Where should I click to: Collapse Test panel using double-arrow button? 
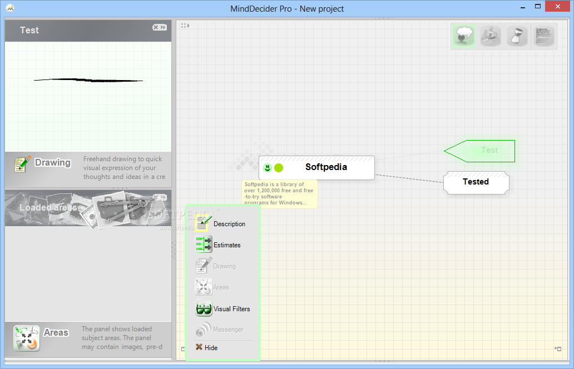(163, 27)
